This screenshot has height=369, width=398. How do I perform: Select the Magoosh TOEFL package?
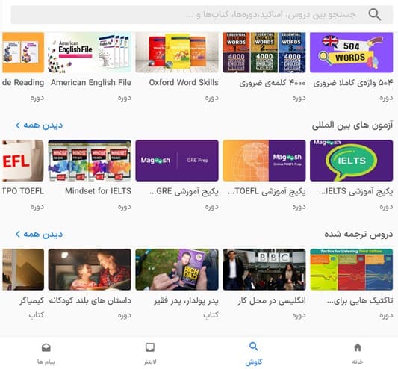click(264, 161)
